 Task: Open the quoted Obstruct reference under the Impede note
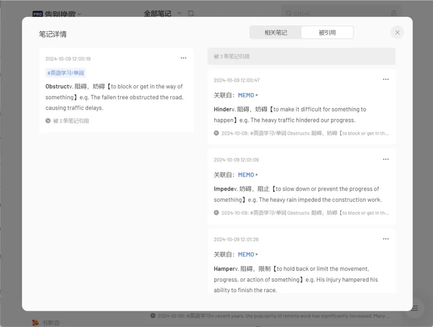[305, 213]
